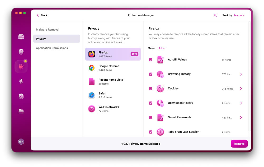Image resolution: width=264 pixels, height=167 pixels.
Task: Click the green window zoom button
Action: pos(25,13)
